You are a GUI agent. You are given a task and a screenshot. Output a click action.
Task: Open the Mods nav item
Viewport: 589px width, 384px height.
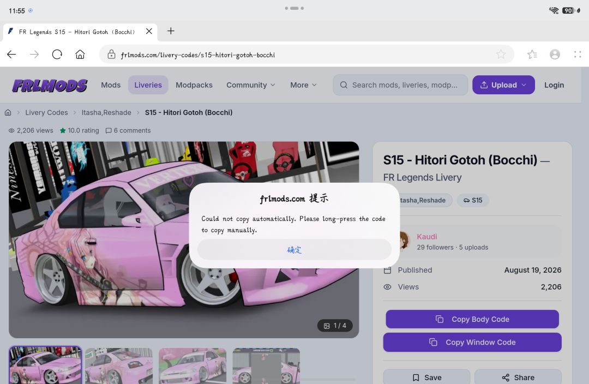111,85
